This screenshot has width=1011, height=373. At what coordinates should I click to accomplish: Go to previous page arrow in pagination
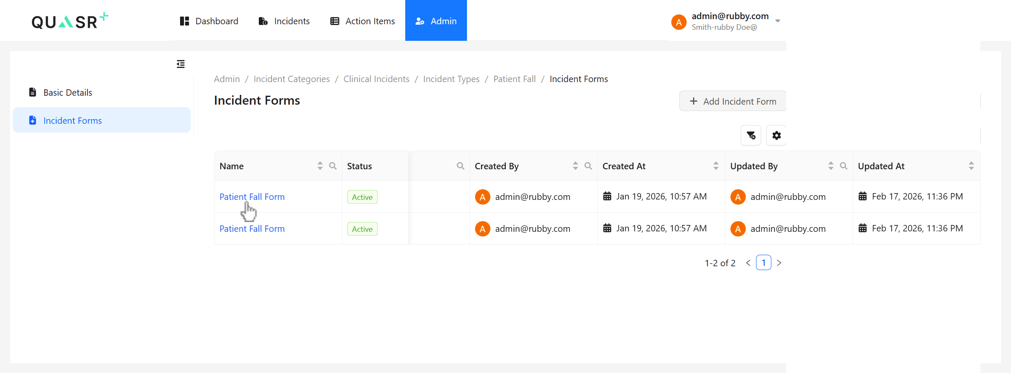click(x=748, y=263)
